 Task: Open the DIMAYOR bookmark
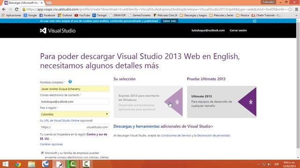pyautogui.click(x=118, y=15)
